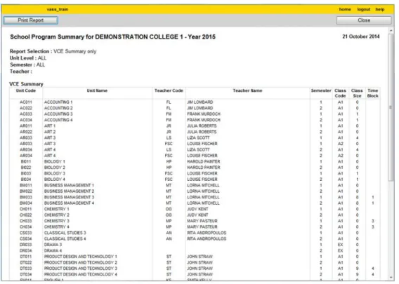This screenshot has width=399, height=284.
Task: Click the BIOLOGY 3 unit name
Action: coord(55,173)
